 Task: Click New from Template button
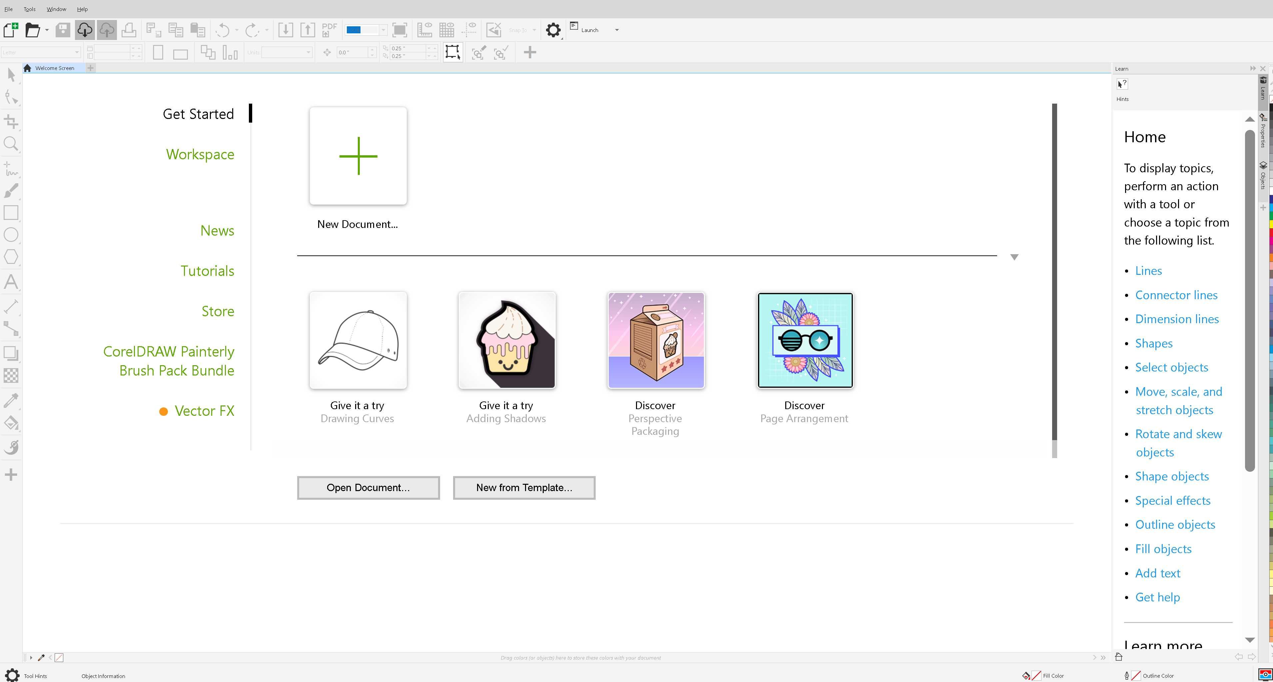click(x=524, y=488)
